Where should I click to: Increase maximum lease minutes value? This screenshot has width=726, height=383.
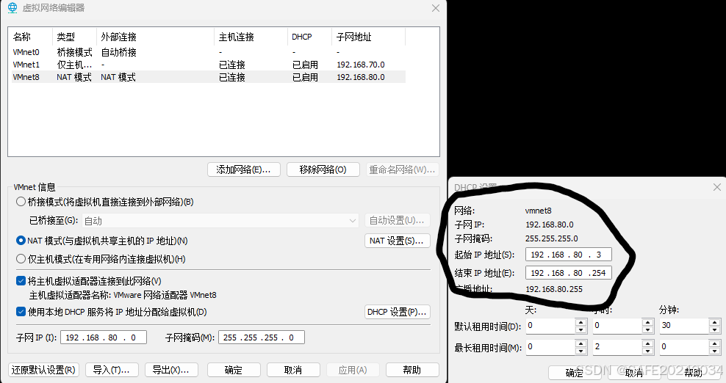coord(715,343)
